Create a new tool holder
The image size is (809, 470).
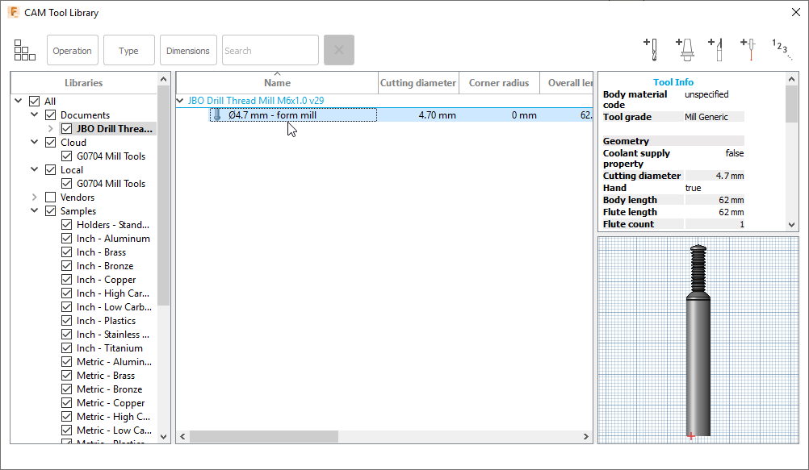pos(685,49)
